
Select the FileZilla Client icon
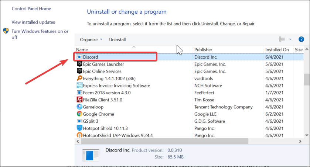click(x=79, y=100)
